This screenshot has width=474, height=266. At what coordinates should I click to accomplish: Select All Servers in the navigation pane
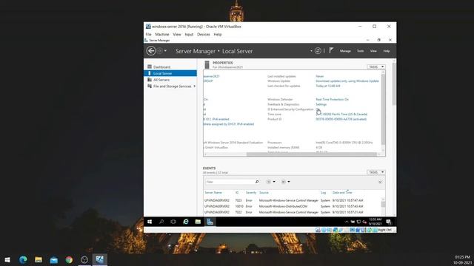point(170,80)
